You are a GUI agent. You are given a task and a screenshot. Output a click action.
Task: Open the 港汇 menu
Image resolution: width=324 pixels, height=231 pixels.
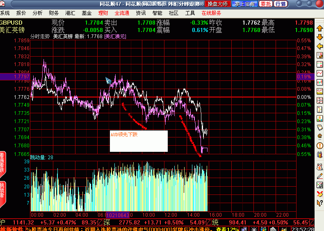click(70, 13)
